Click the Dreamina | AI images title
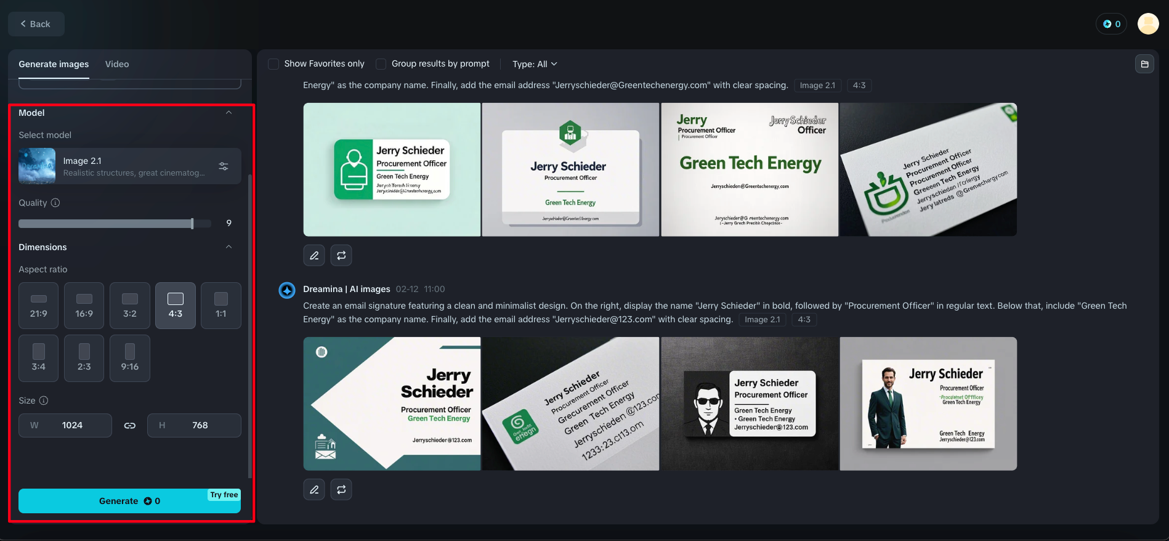This screenshot has height=541, width=1169. (347, 289)
